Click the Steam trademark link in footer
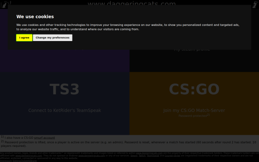 tap(134, 156)
